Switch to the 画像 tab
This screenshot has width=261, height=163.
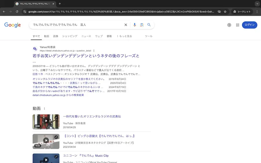(x=56, y=36)
